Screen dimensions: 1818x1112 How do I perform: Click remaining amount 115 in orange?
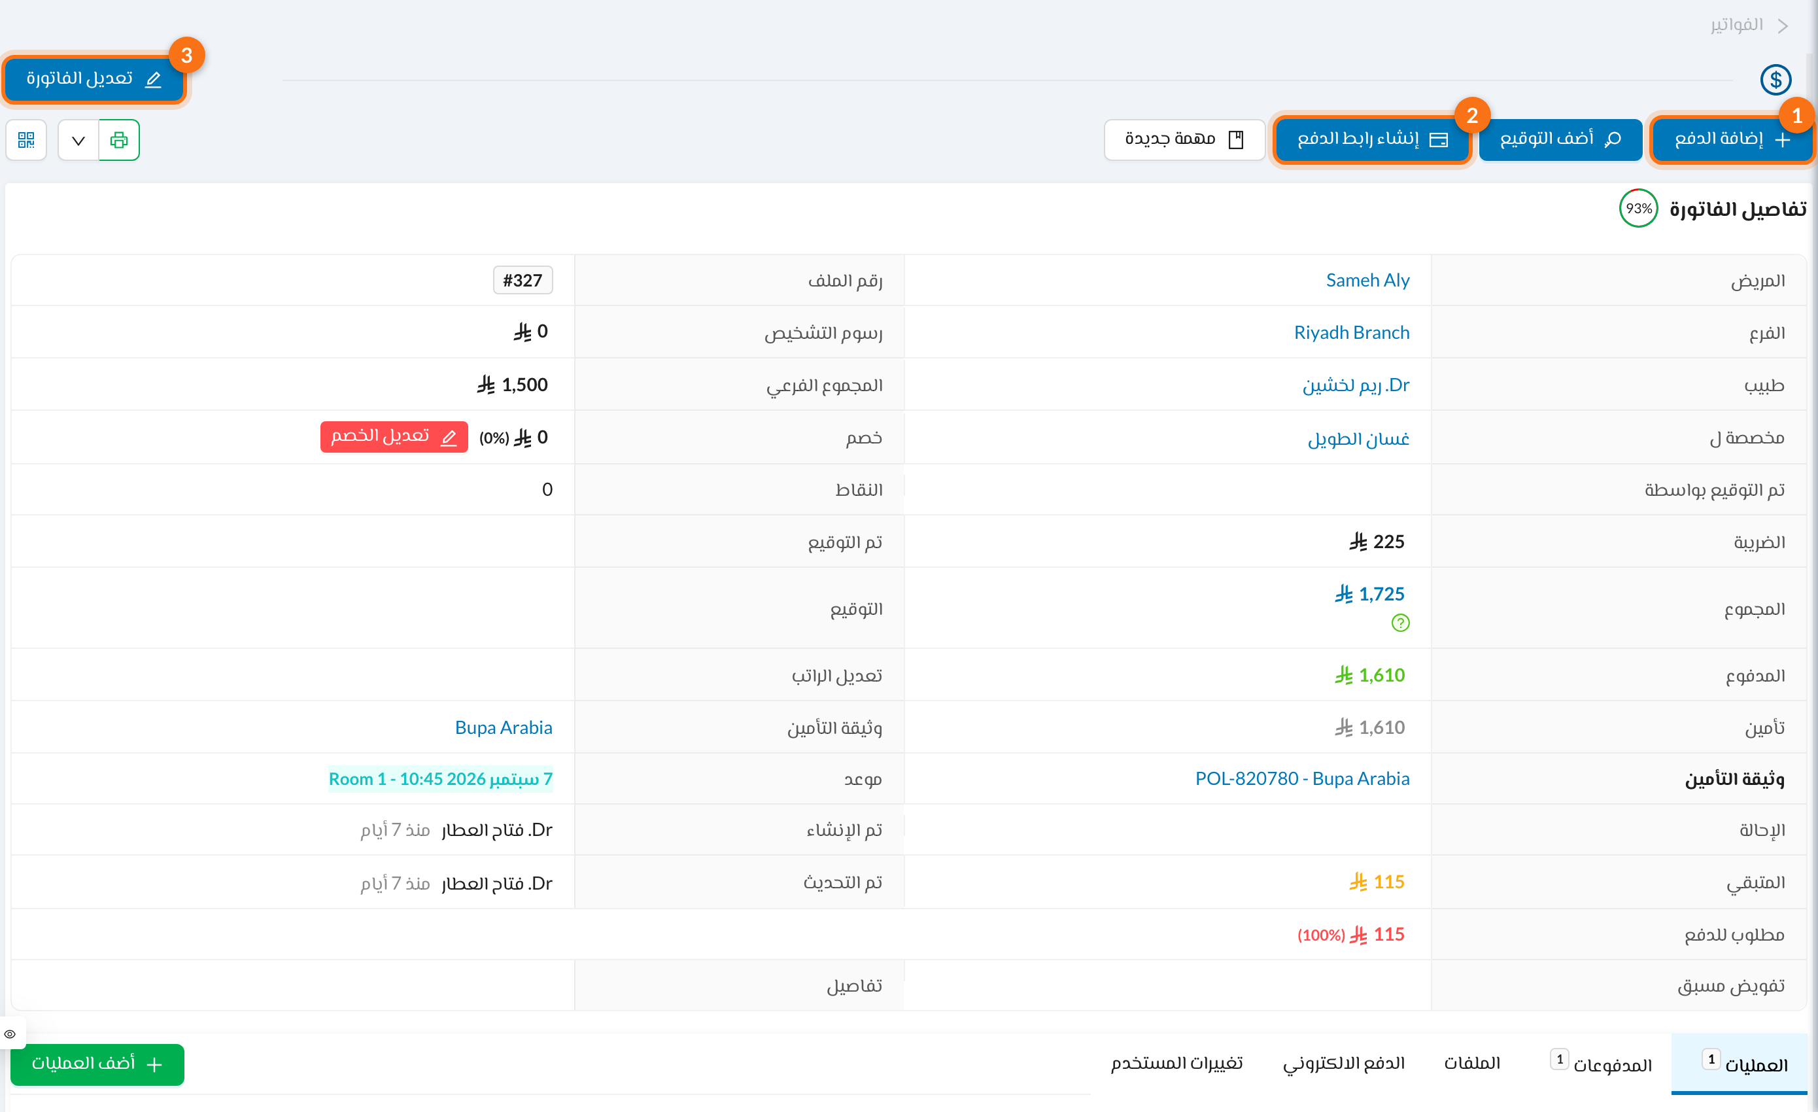(1376, 882)
